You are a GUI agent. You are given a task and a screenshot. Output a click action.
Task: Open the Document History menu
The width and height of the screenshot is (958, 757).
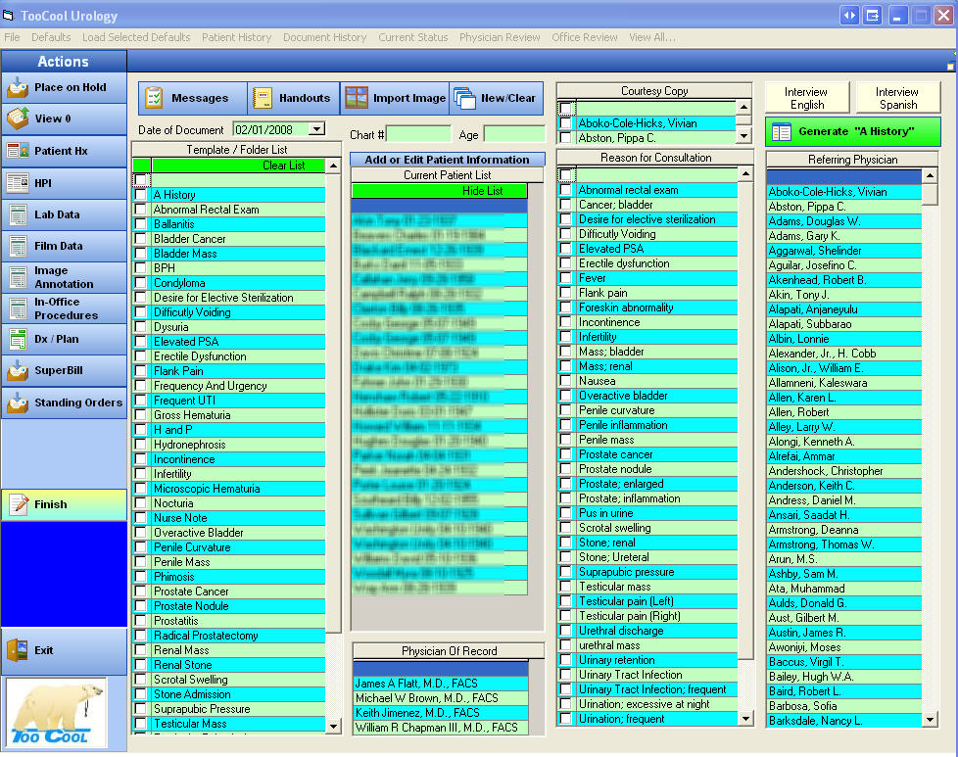click(325, 37)
